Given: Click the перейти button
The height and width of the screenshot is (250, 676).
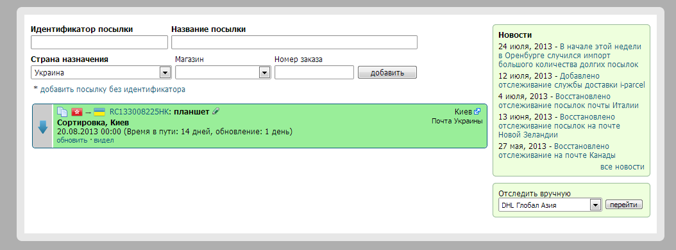Looking at the screenshot, I should [624, 205].
